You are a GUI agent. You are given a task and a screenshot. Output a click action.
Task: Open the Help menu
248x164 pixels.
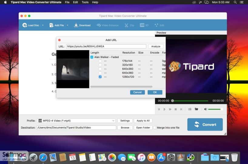95,2
